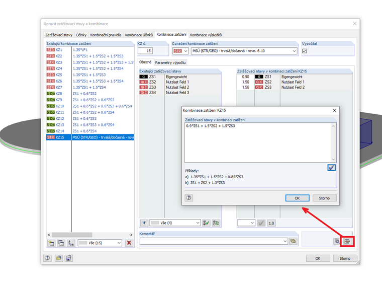Click Storno in the main dialog
Screen dimensions: 382x287
[x=345, y=258]
